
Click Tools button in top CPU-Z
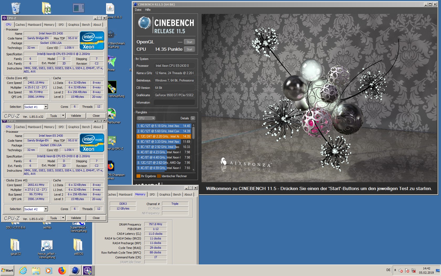click(54, 116)
